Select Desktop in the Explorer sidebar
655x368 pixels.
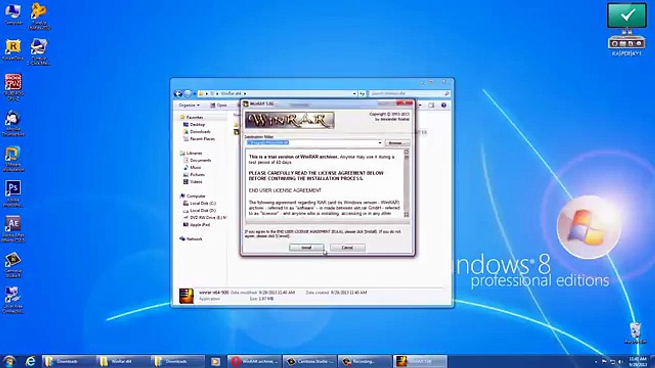[194, 124]
